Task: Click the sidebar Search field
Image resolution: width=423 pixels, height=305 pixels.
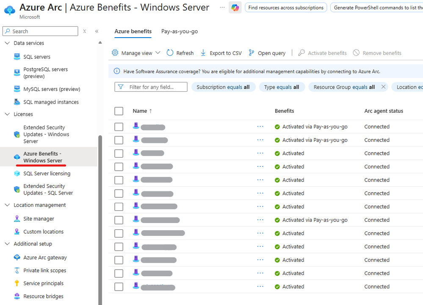Action: pyautogui.click(x=41, y=31)
